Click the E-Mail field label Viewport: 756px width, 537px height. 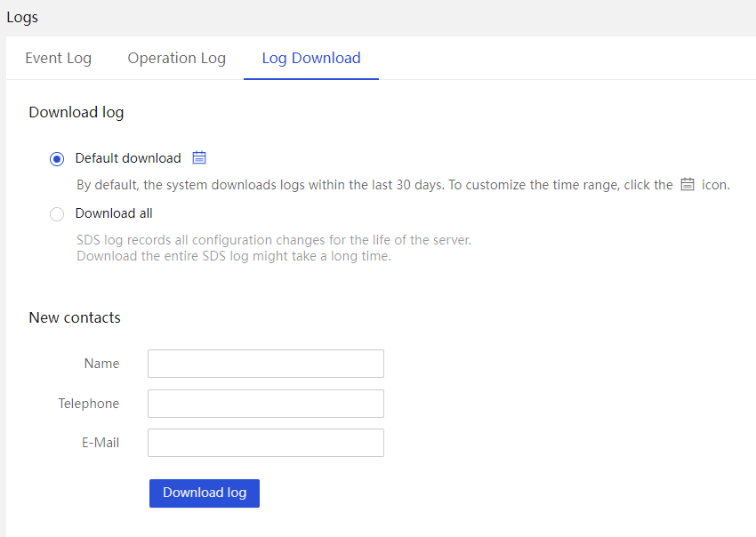point(101,443)
